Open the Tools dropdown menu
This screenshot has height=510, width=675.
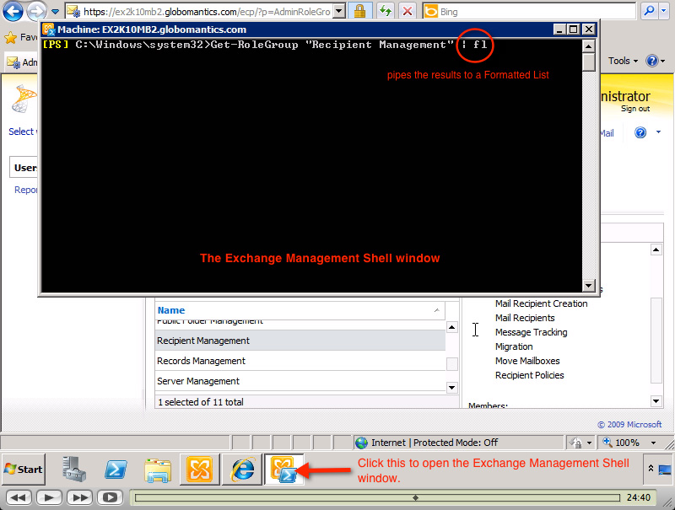pos(622,61)
